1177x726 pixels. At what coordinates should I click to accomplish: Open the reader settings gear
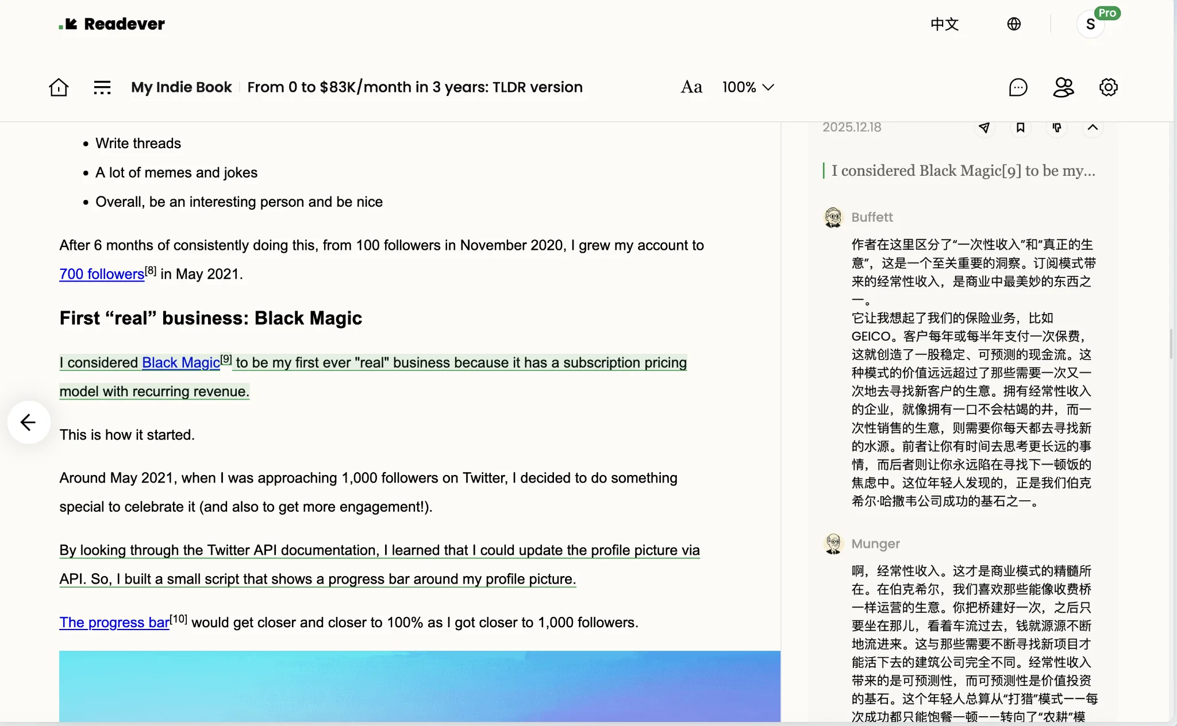click(1108, 87)
